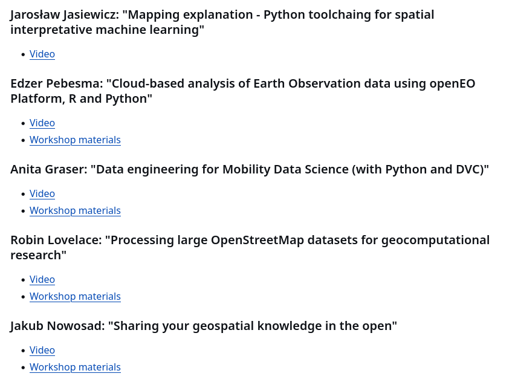This screenshot has width=515, height=385.
Task: Open Workshop materials for Jakub Nowosad's session
Action: tap(75, 367)
